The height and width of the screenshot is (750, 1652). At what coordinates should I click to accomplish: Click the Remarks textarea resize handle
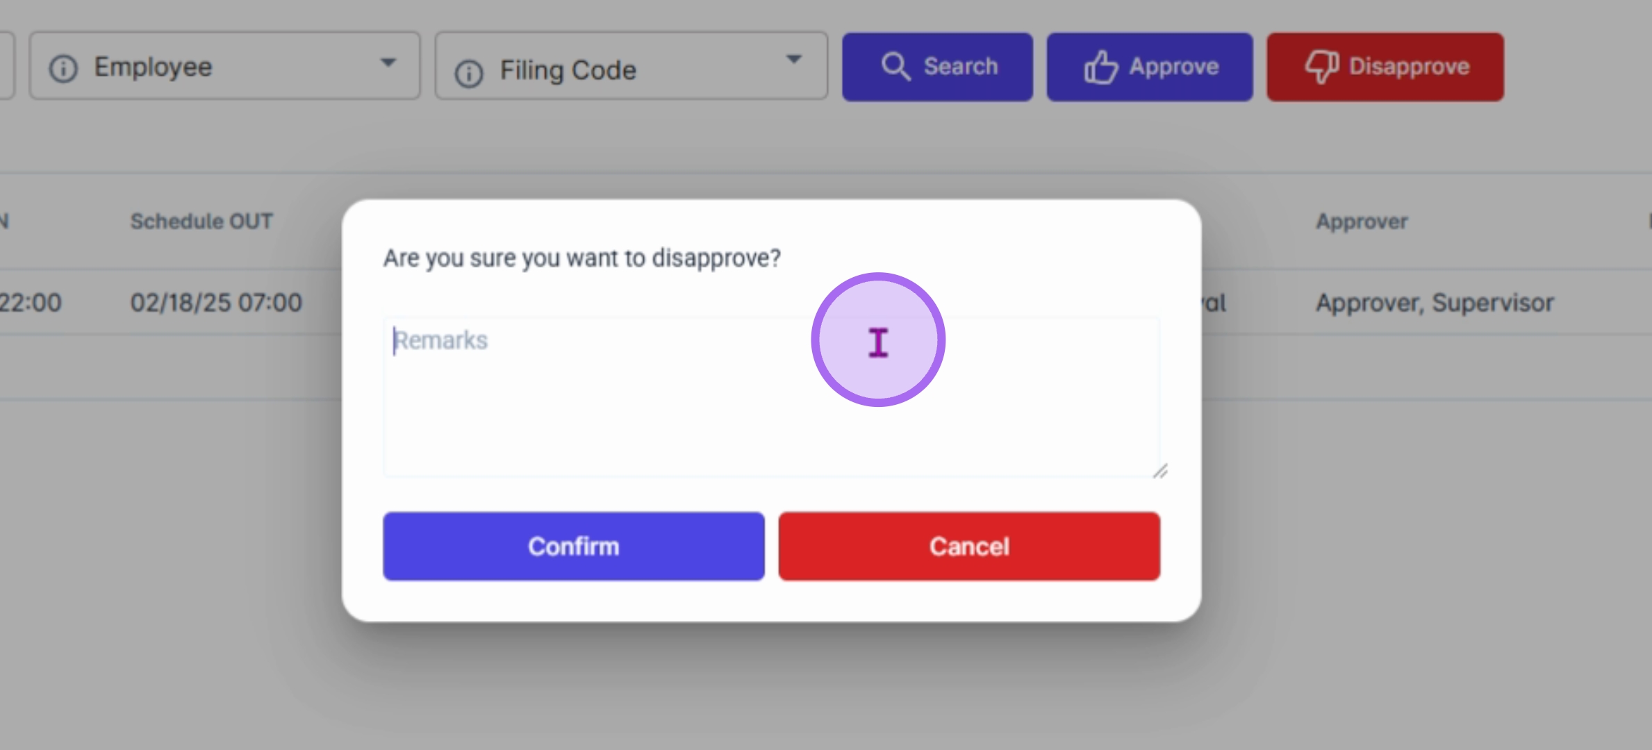pos(1160,472)
